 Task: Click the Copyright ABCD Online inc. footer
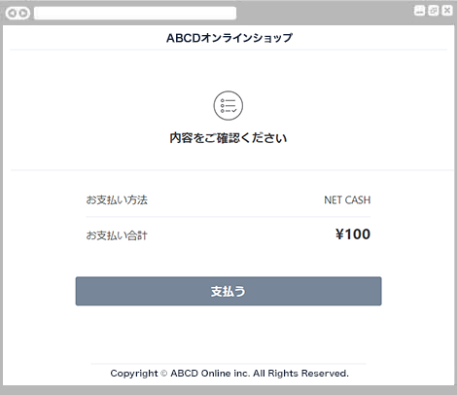229,374
